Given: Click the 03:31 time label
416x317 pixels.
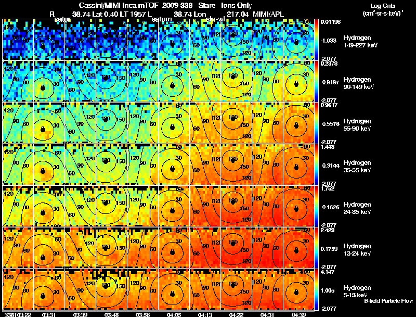Looking at the screenshot, I should coord(48,314).
